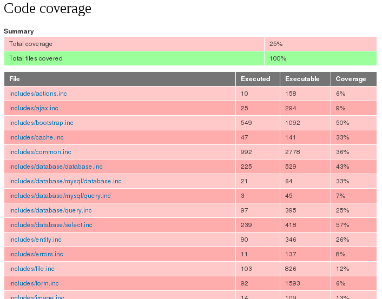Open the includes/form.inc link
The image size is (382, 299).
coord(34,283)
